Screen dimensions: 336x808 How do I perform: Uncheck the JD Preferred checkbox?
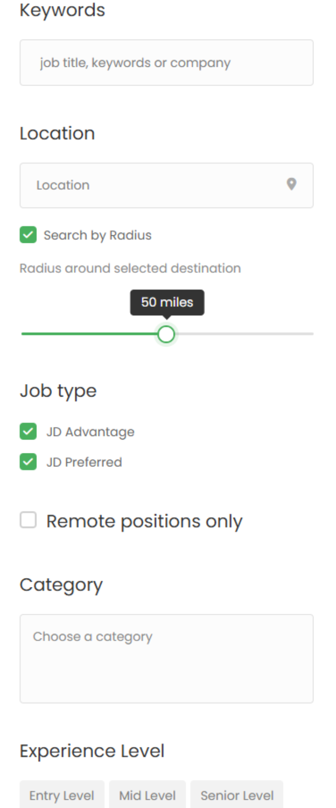[28, 462]
